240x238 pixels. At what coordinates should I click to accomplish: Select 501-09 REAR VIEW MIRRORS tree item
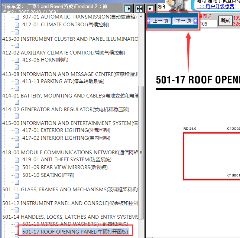[65, 168]
